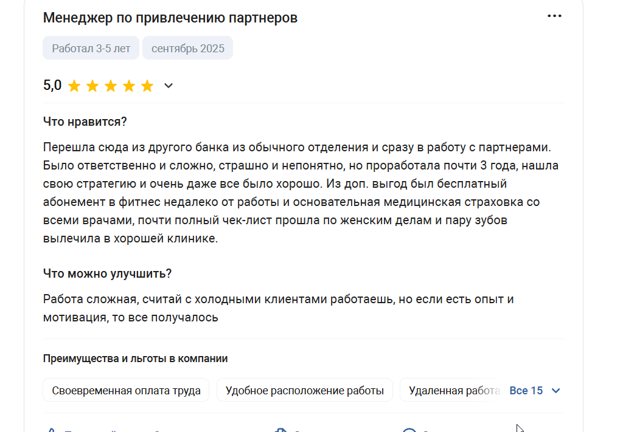Click the review paragraph starting with 'Перешла сюда'
This screenshot has height=432, width=623.
tap(301, 193)
